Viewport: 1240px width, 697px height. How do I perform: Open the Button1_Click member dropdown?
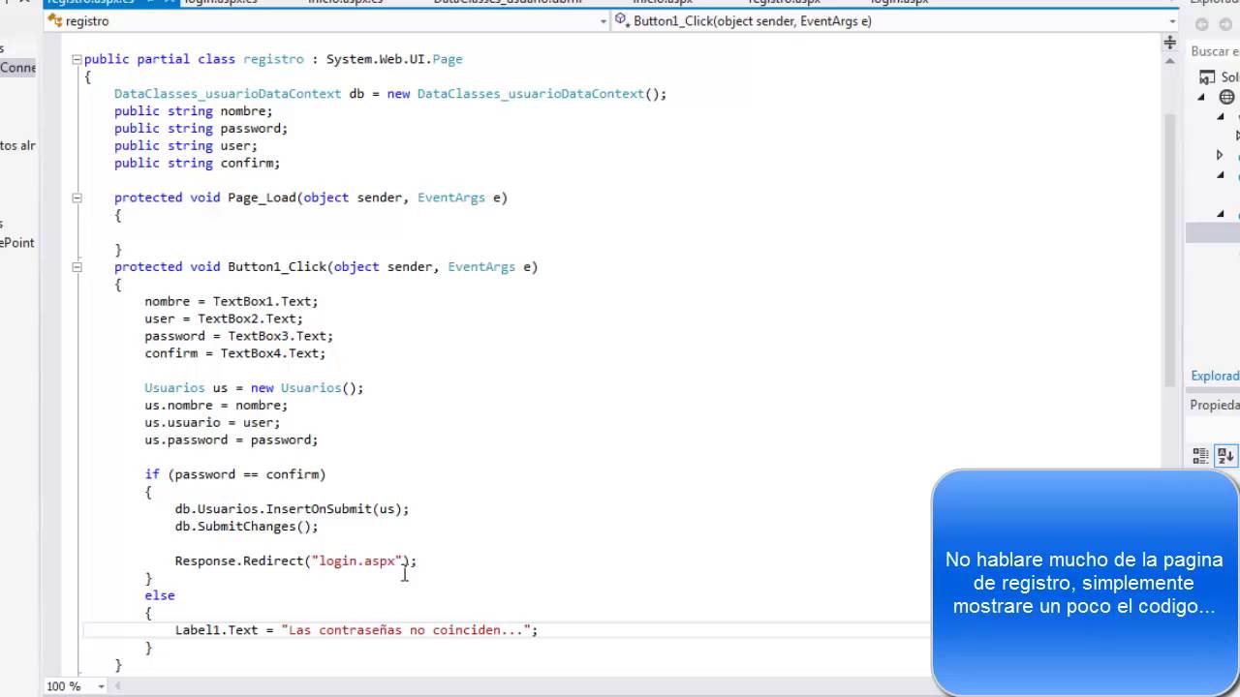click(1170, 21)
